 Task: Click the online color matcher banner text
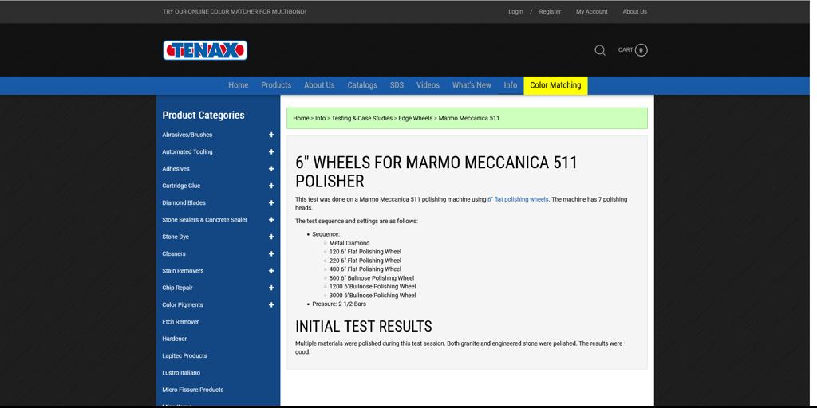pyautogui.click(x=235, y=11)
